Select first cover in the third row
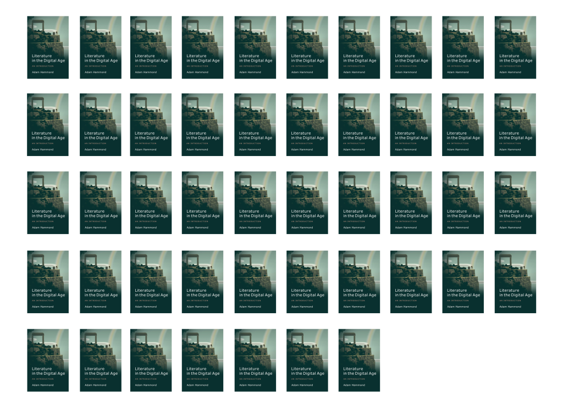The width and height of the screenshot is (563, 416). click(x=48, y=203)
